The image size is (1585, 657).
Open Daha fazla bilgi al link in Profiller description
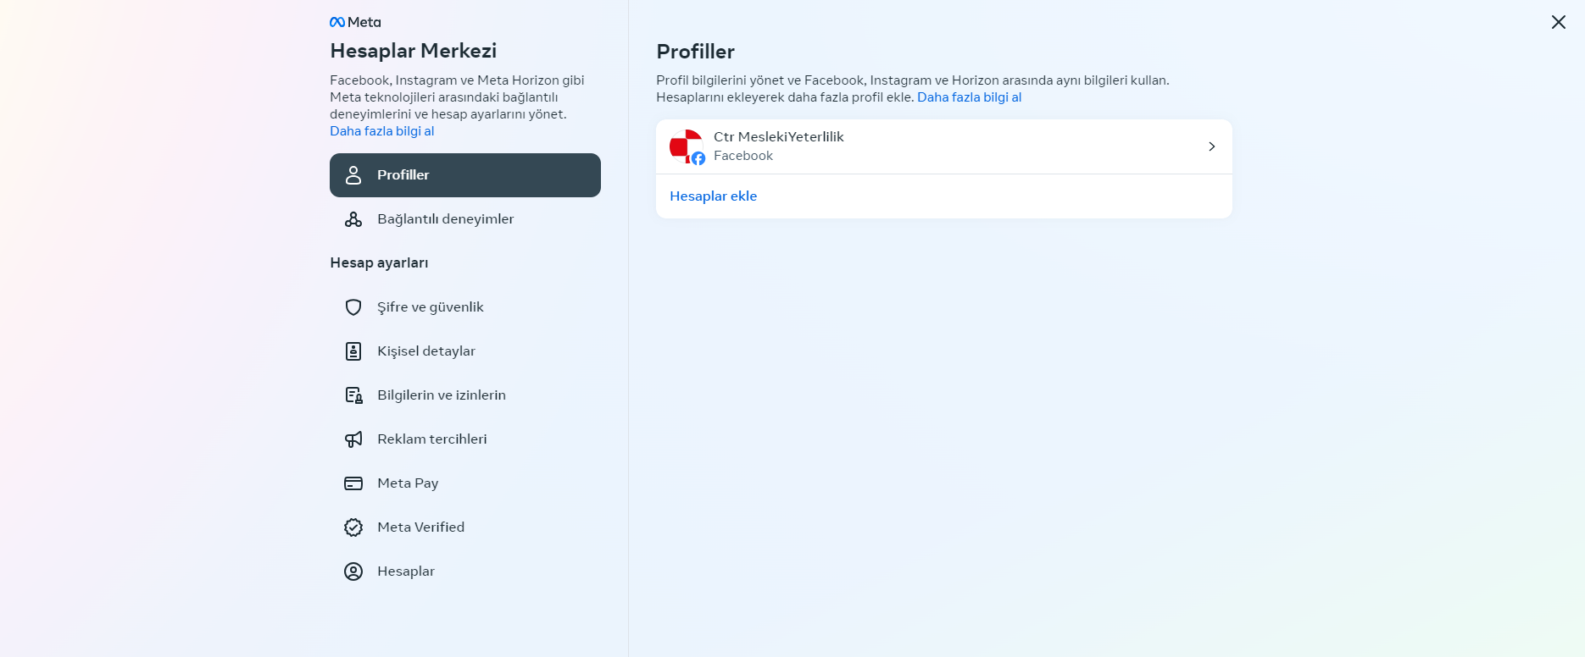[x=970, y=97]
